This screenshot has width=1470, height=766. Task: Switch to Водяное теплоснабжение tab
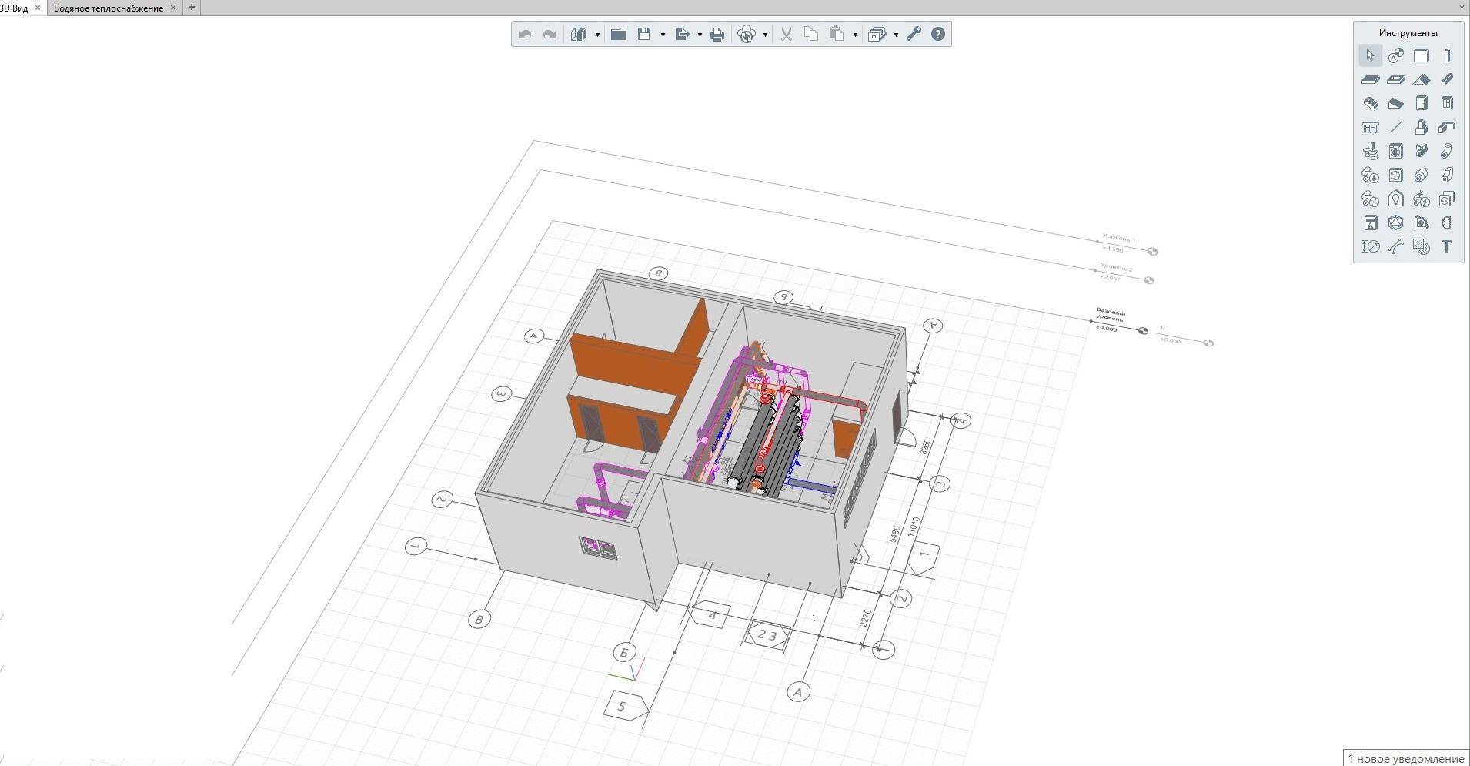click(x=108, y=8)
